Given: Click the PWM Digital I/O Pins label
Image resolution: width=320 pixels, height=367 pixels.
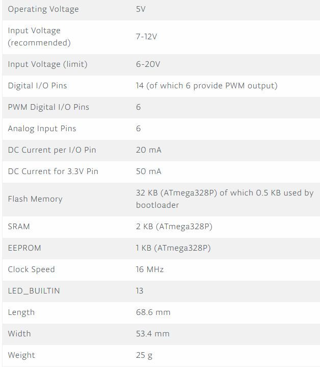Looking at the screenshot, I should (48, 107).
